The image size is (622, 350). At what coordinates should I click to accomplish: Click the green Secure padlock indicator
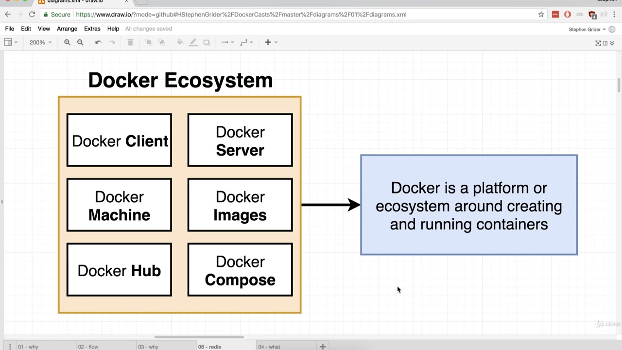[x=57, y=15]
